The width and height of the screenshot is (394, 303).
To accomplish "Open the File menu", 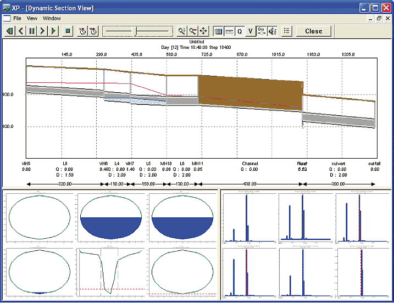I will (x=17, y=18).
